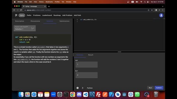The image size is (177, 99).
Task: Open MySQL Workbench in the dock
Action: pos(92,94)
